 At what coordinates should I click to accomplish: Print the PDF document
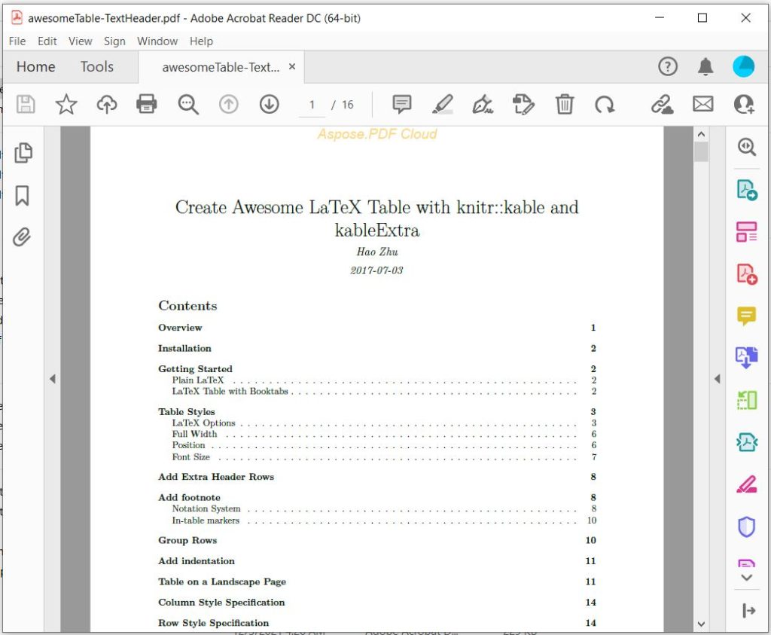pyautogui.click(x=148, y=105)
